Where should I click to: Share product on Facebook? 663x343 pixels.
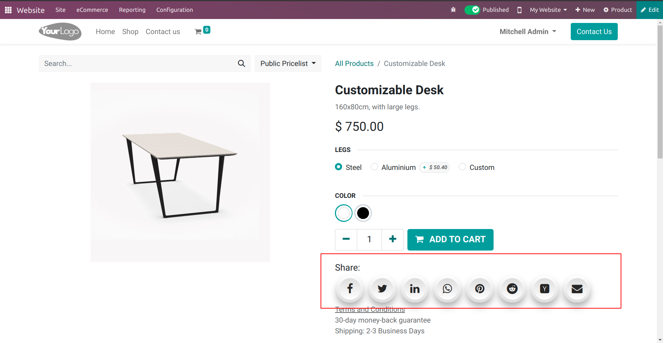(x=350, y=289)
